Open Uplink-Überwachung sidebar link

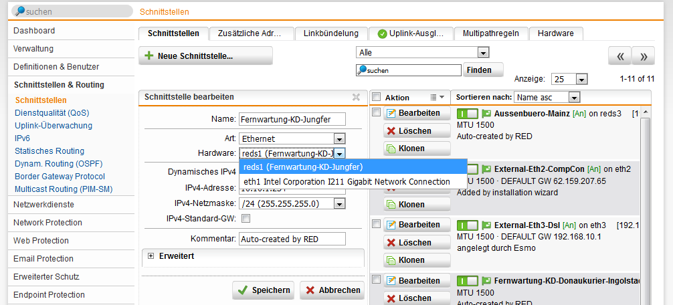[54, 126]
